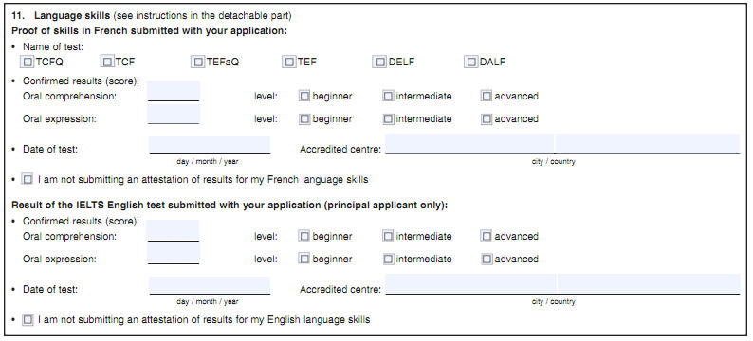Click French oral expression score field
The height and width of the screenshot is (341, 753).
tap(174, 114)
